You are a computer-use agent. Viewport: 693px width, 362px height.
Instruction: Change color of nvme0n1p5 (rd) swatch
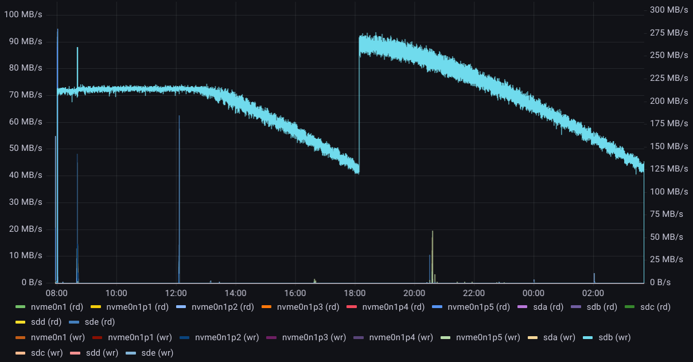(x=438, y=307)
